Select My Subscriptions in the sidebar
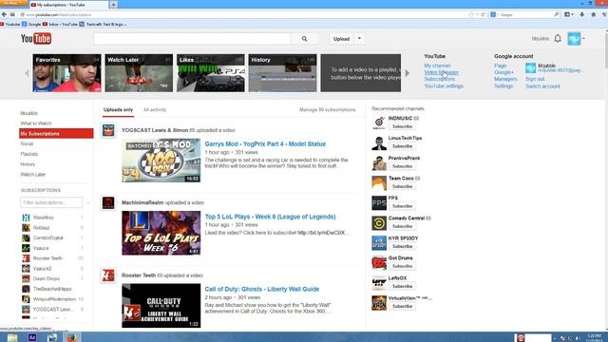Viewport: 608px width, 342px height. [56, 133]
